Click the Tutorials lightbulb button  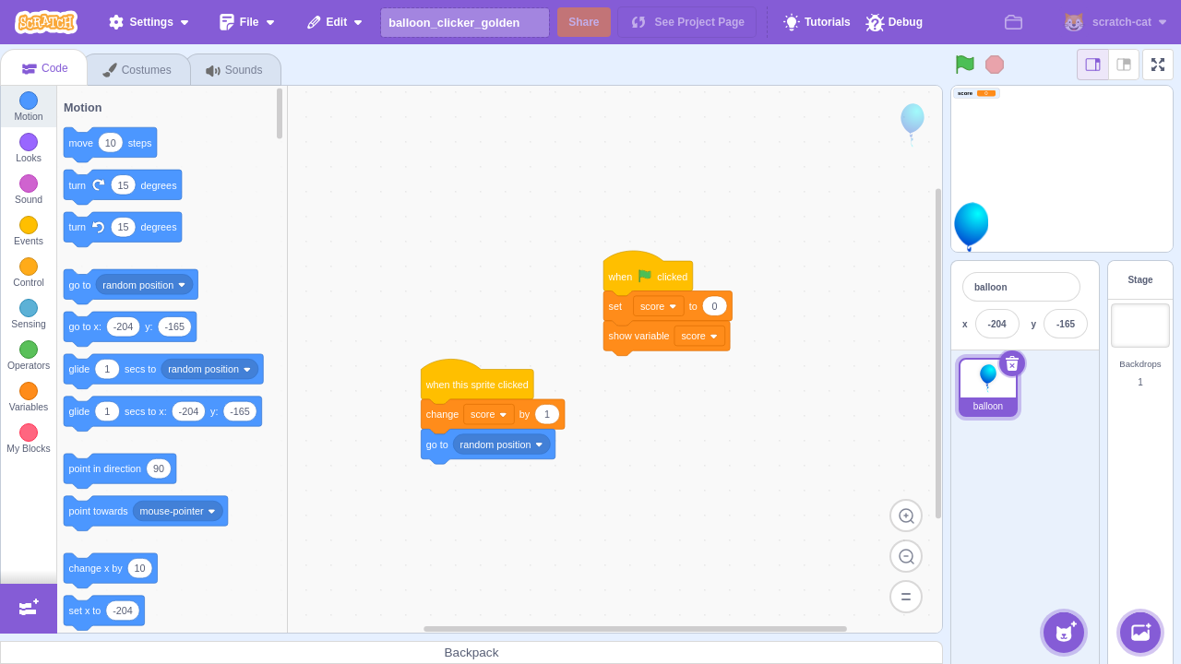click(x=817, y=22)
